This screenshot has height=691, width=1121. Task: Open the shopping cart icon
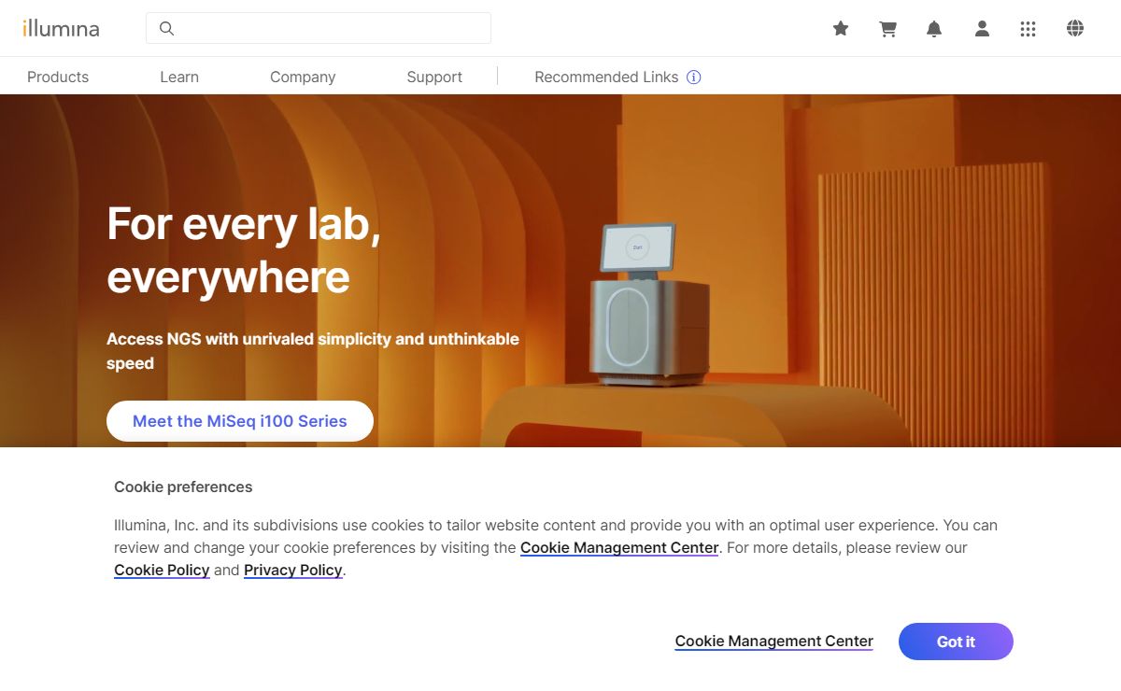887,29
